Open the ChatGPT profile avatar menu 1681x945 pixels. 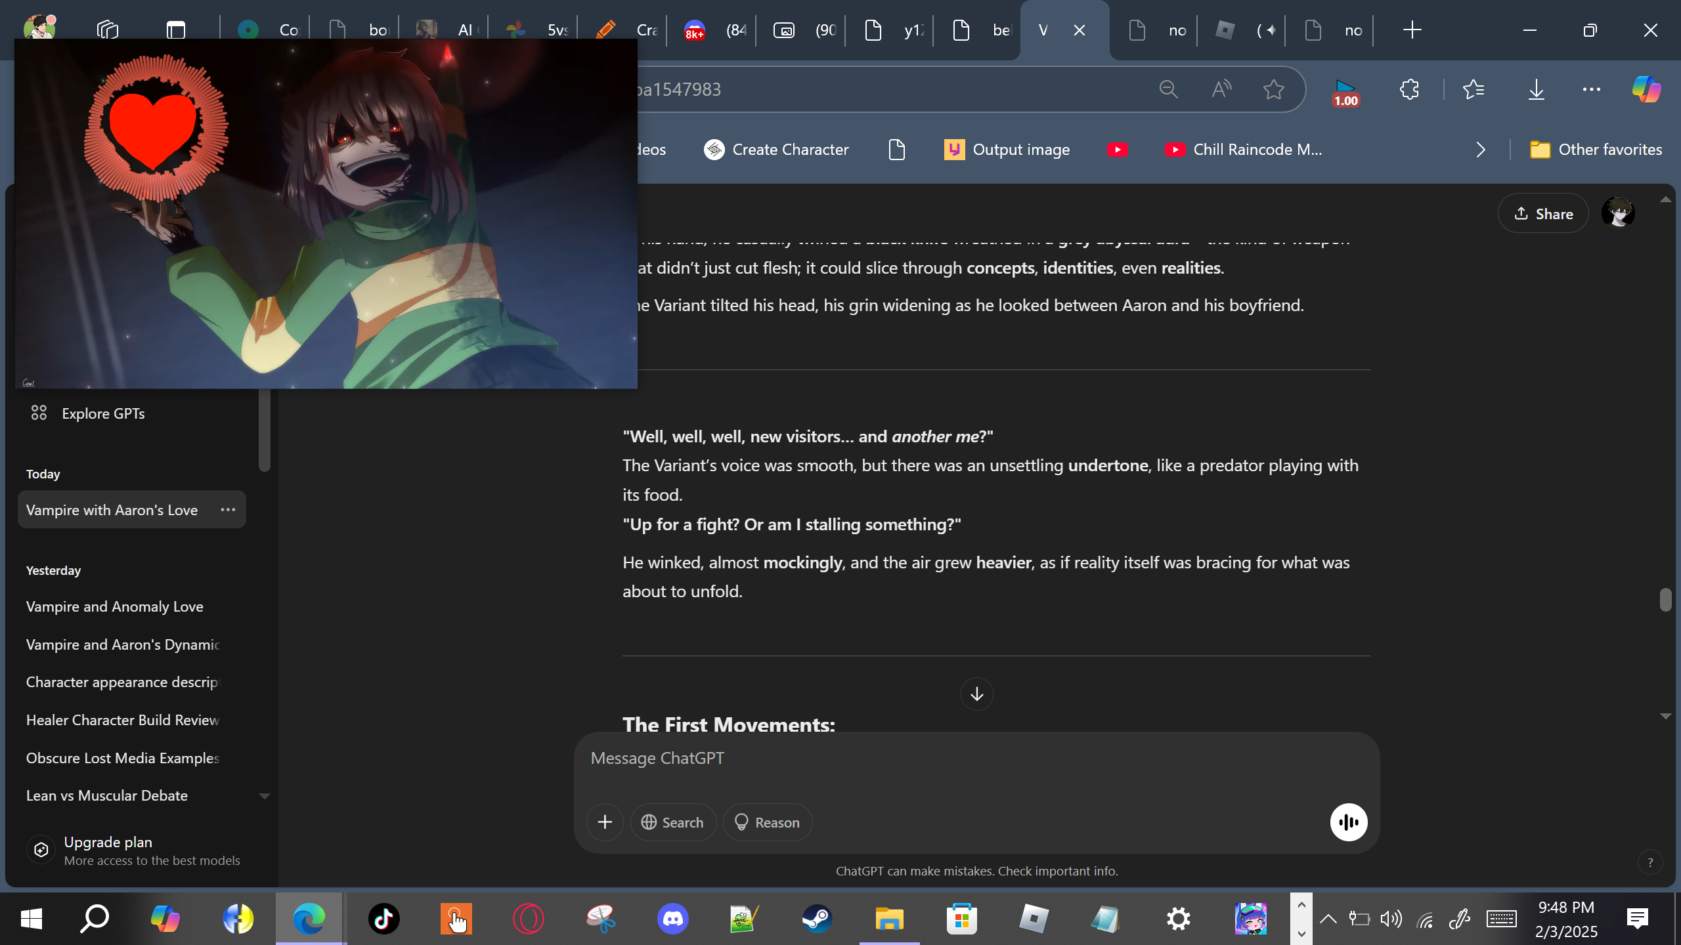[x=1618, y=213]
